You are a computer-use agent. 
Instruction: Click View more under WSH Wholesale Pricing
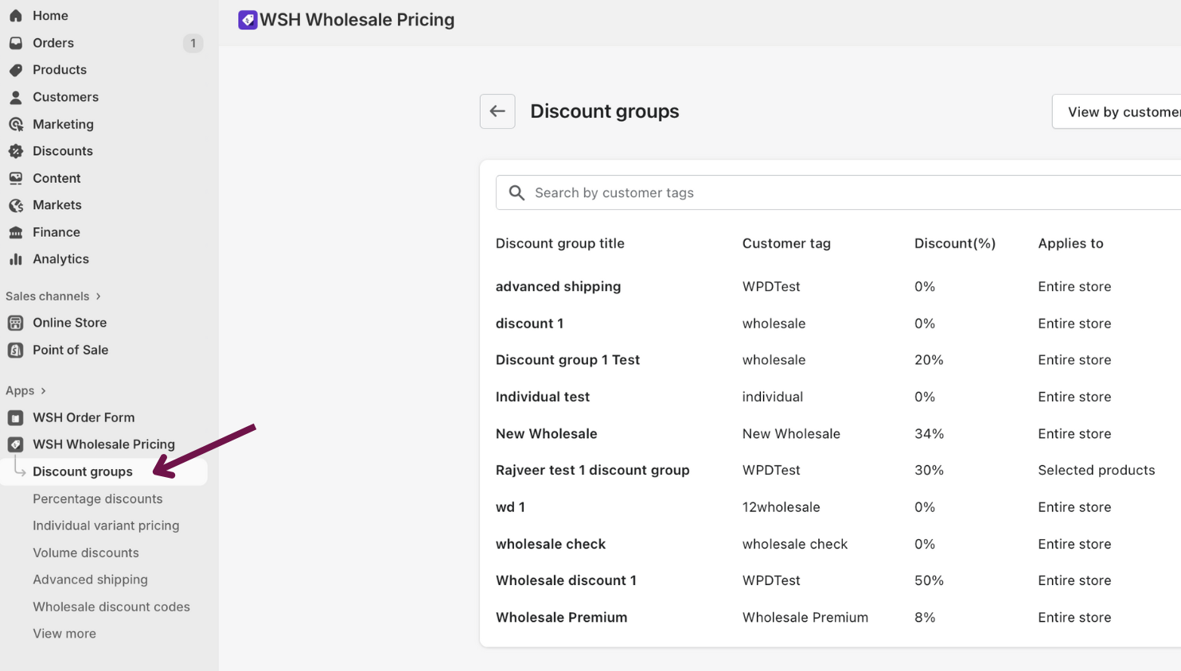(64, 634)
